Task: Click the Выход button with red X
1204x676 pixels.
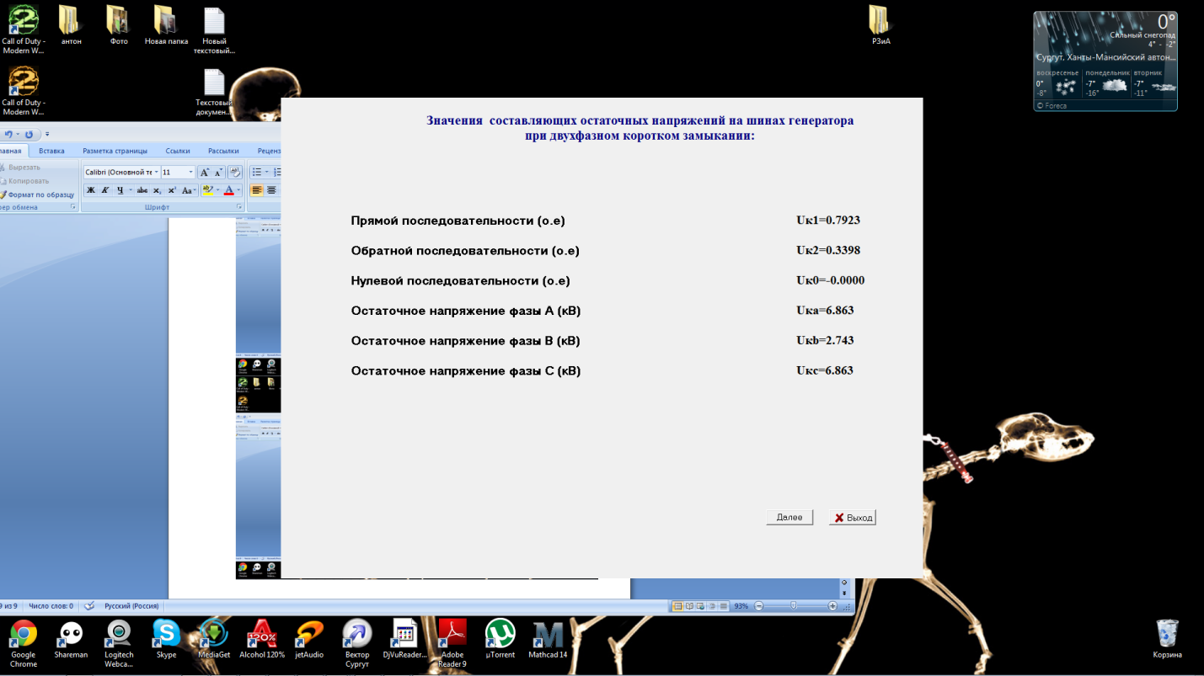Action: pyautogui.click(x=853, y=518)
